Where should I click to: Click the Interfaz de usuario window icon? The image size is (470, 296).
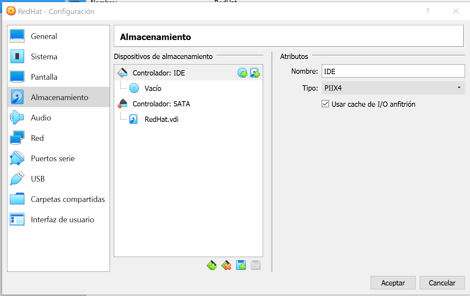(17, 219)
